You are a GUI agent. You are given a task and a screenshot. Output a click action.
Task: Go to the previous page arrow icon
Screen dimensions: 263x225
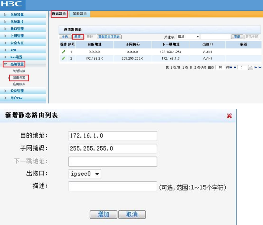pos(235,67)
